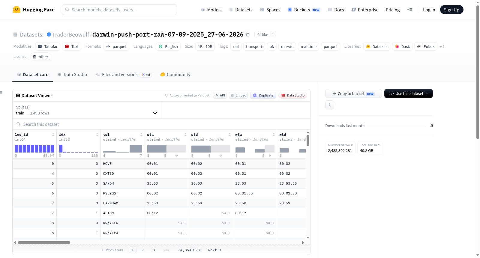Focus the Search models, datasets, users field
Viewport: 480px width, 258px height.
pyautogui.click(x=119, y=10)
